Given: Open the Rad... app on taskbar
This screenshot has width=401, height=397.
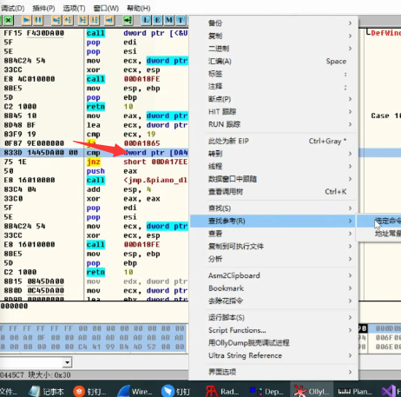Looking at the screenshot, I should click(223, 392).
